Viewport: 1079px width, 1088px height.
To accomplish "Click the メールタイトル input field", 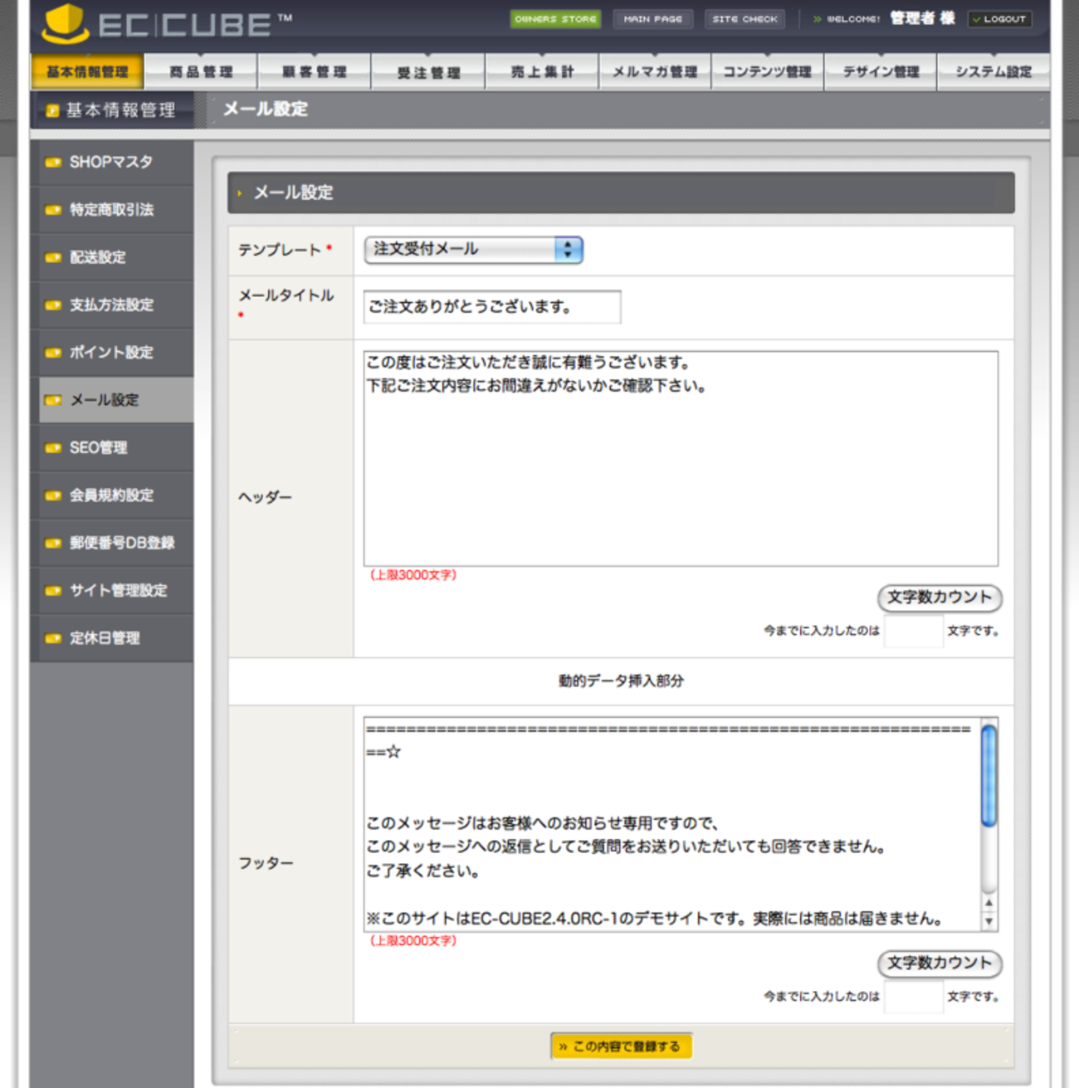I will (492, 307).
